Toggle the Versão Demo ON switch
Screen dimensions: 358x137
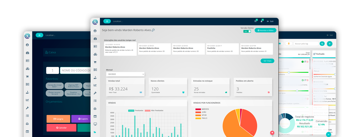tap(247, 31)
